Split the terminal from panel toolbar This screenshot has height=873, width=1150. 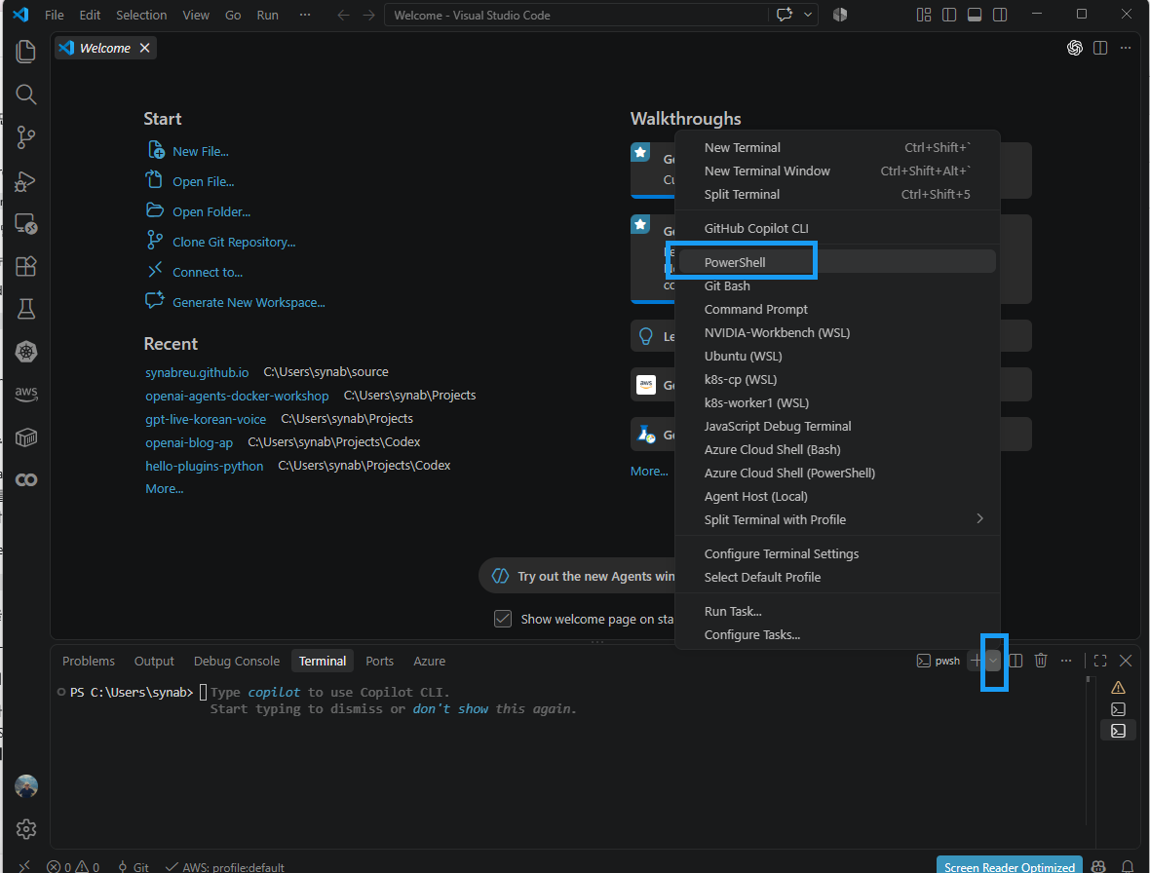point(1016,661)
